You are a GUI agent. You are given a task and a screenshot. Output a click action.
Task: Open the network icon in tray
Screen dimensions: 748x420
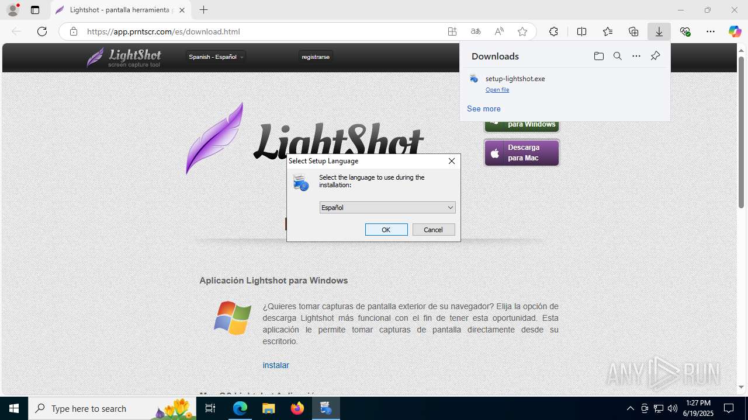click(659, 408)
